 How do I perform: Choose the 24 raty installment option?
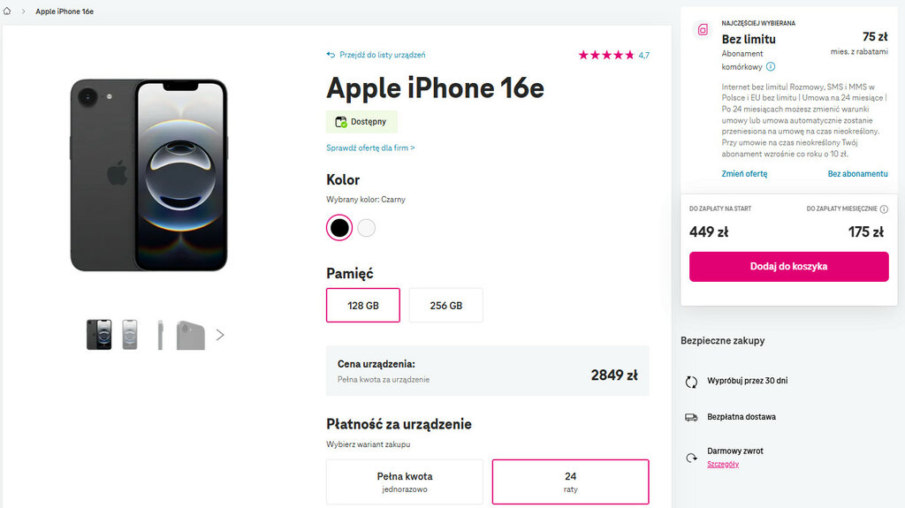click(x=570, y=481)
